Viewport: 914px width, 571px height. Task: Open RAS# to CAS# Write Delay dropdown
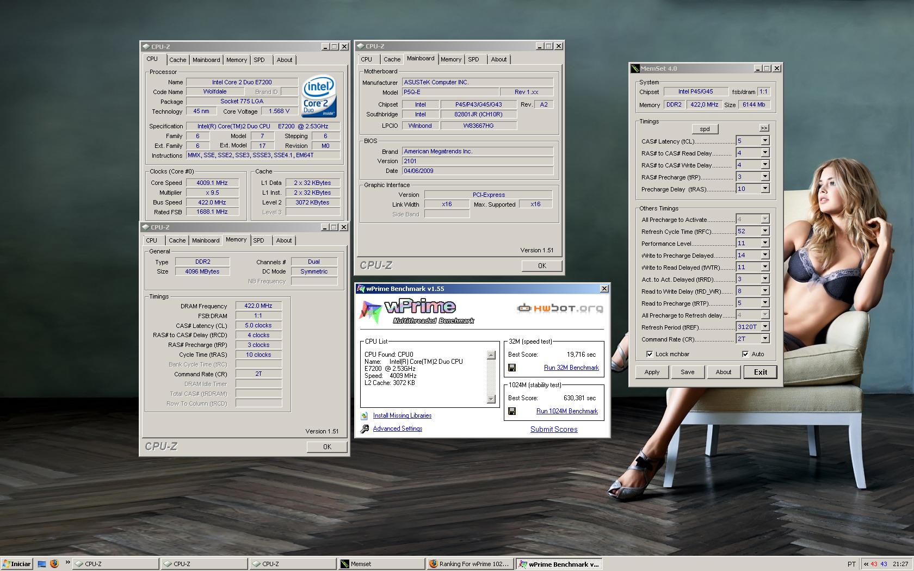[x=765, y=165]
